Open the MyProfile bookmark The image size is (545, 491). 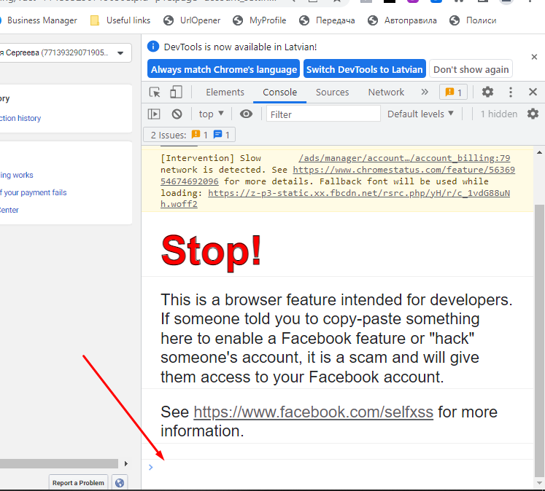[259, 20]
